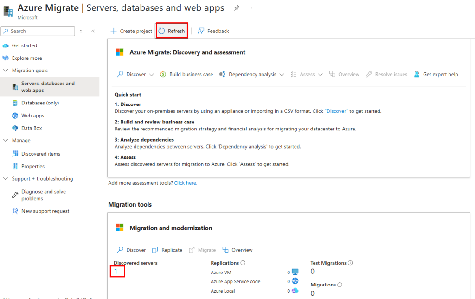The width and height of the screenshot is (475, 299).
Task: Click the Get started cloud icon
Action: [6, 45]
